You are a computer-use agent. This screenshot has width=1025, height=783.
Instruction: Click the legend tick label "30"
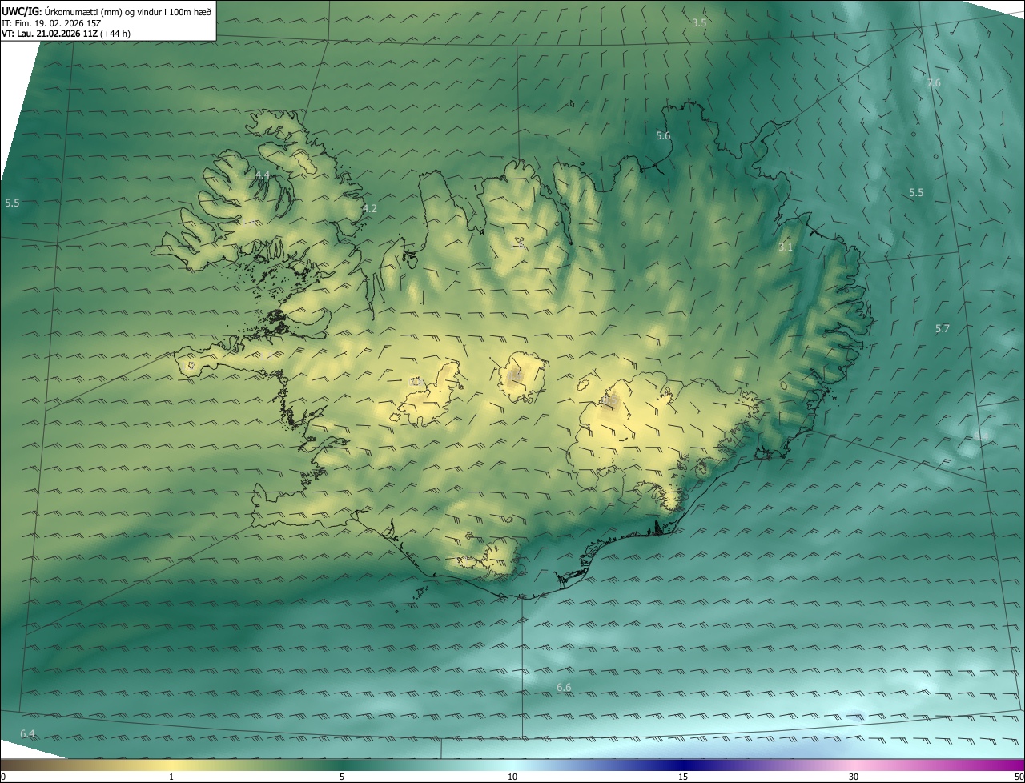coord(854,777)
